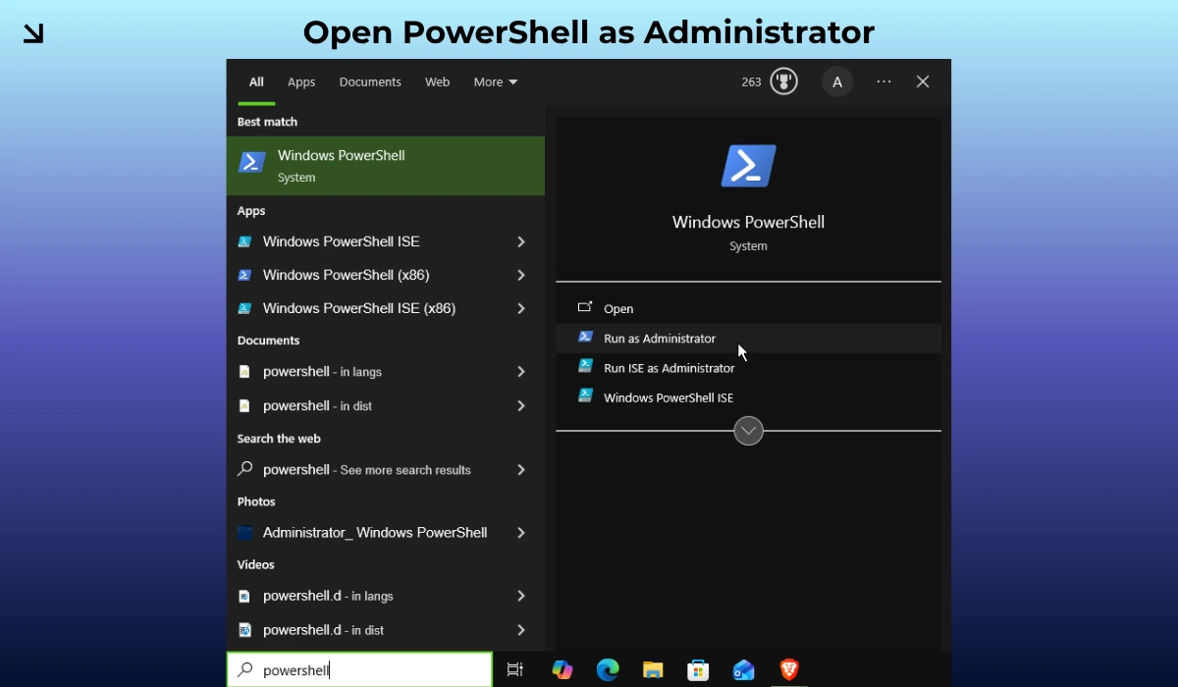The width and height of the screenshot is (1178, 687).
Task: Open Outlook from the taskbar
Action: click(x=743, y=670)
